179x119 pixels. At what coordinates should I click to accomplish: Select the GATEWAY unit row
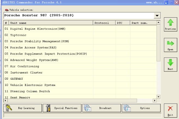(80, 79)
